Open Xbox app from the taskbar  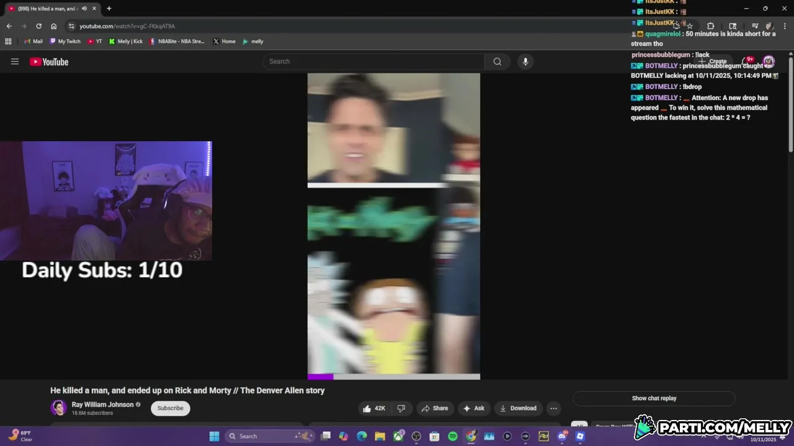[x=398, y=436]
